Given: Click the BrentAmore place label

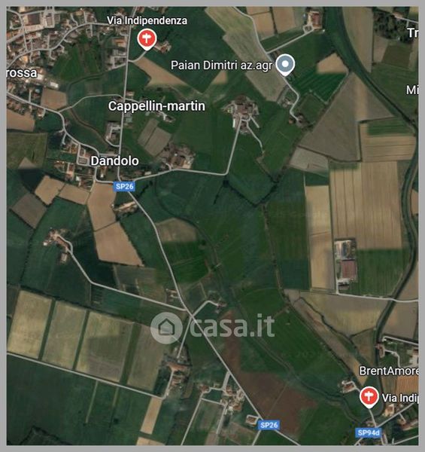Looking at the screenshot, I should 389,371.
